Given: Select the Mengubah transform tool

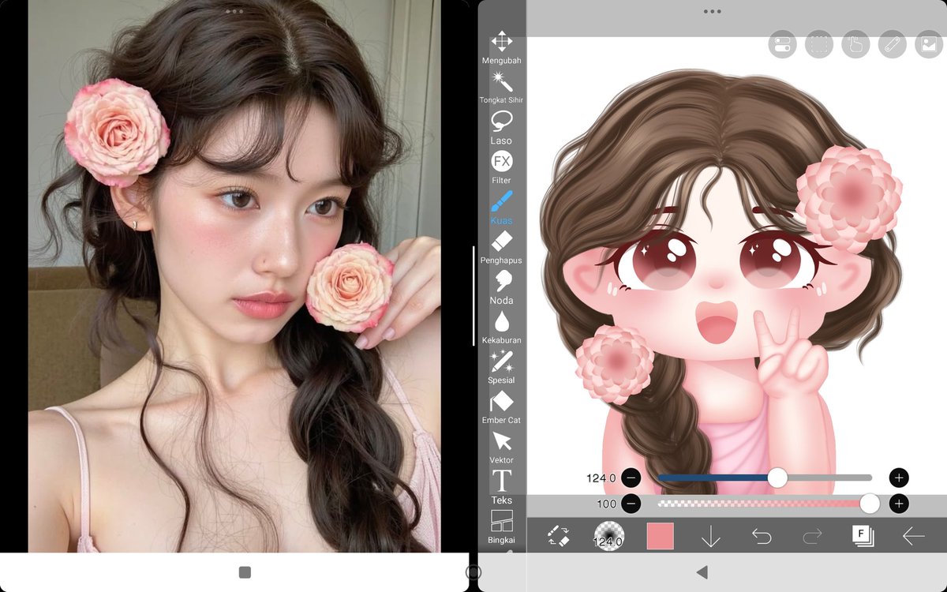Looking at the screenshot, I should 501,47.
